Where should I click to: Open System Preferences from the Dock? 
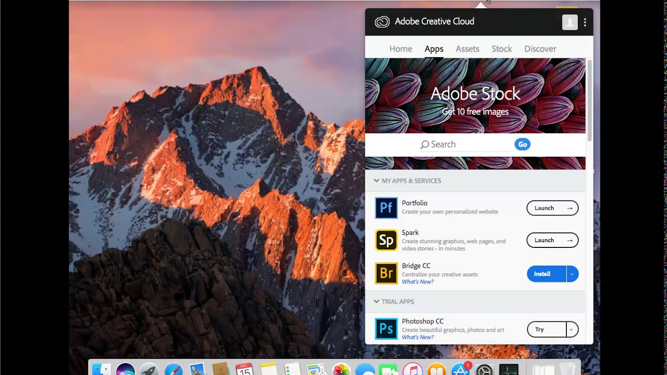coord(484,369)
